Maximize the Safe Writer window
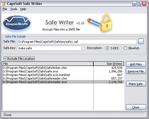Image resolution: width=149 pixels, height=119 pixels. coord(139,4)
